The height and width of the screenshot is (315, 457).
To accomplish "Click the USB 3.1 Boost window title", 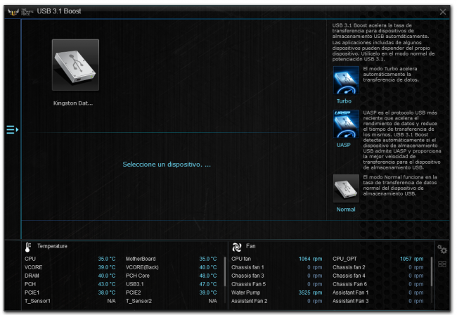I will 59,11.
